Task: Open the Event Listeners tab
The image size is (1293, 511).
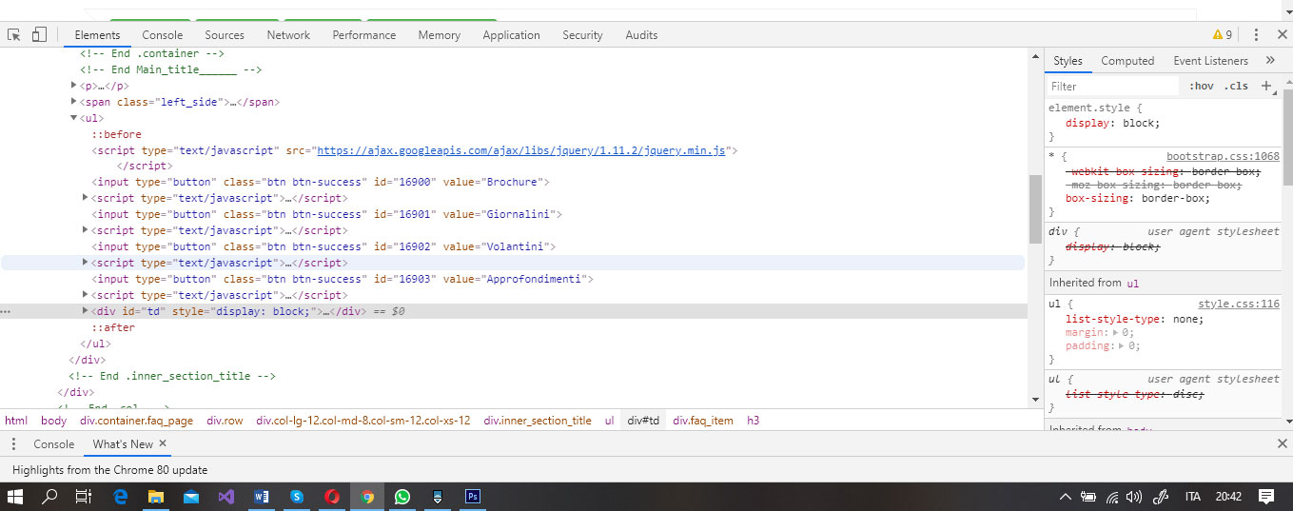Action: (1210, 60)
